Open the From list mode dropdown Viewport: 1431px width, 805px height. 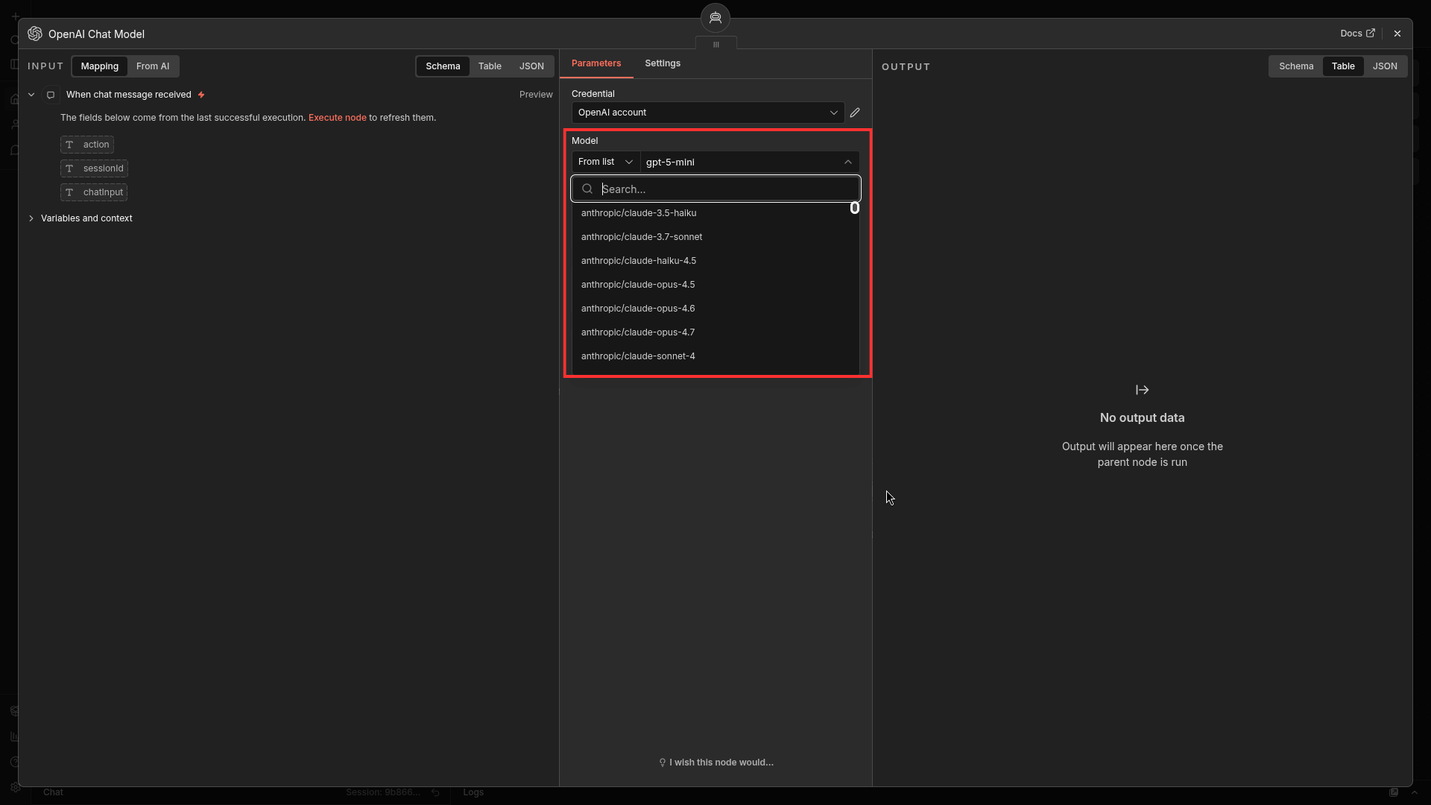(605, 162)
